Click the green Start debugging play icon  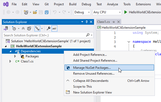pos(125,12)
